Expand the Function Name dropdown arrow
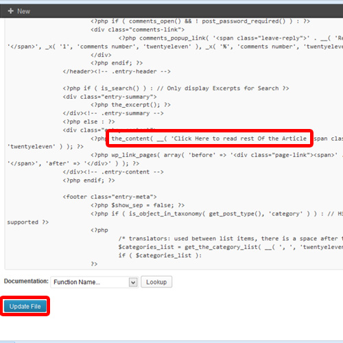 click(133, 282)
